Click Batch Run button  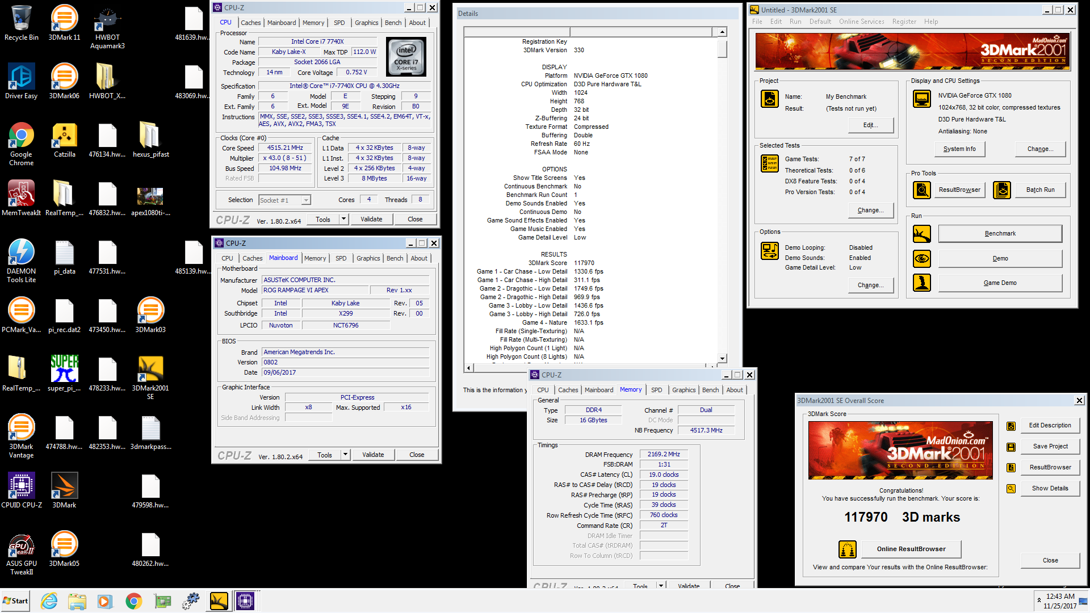(1040, 190)
